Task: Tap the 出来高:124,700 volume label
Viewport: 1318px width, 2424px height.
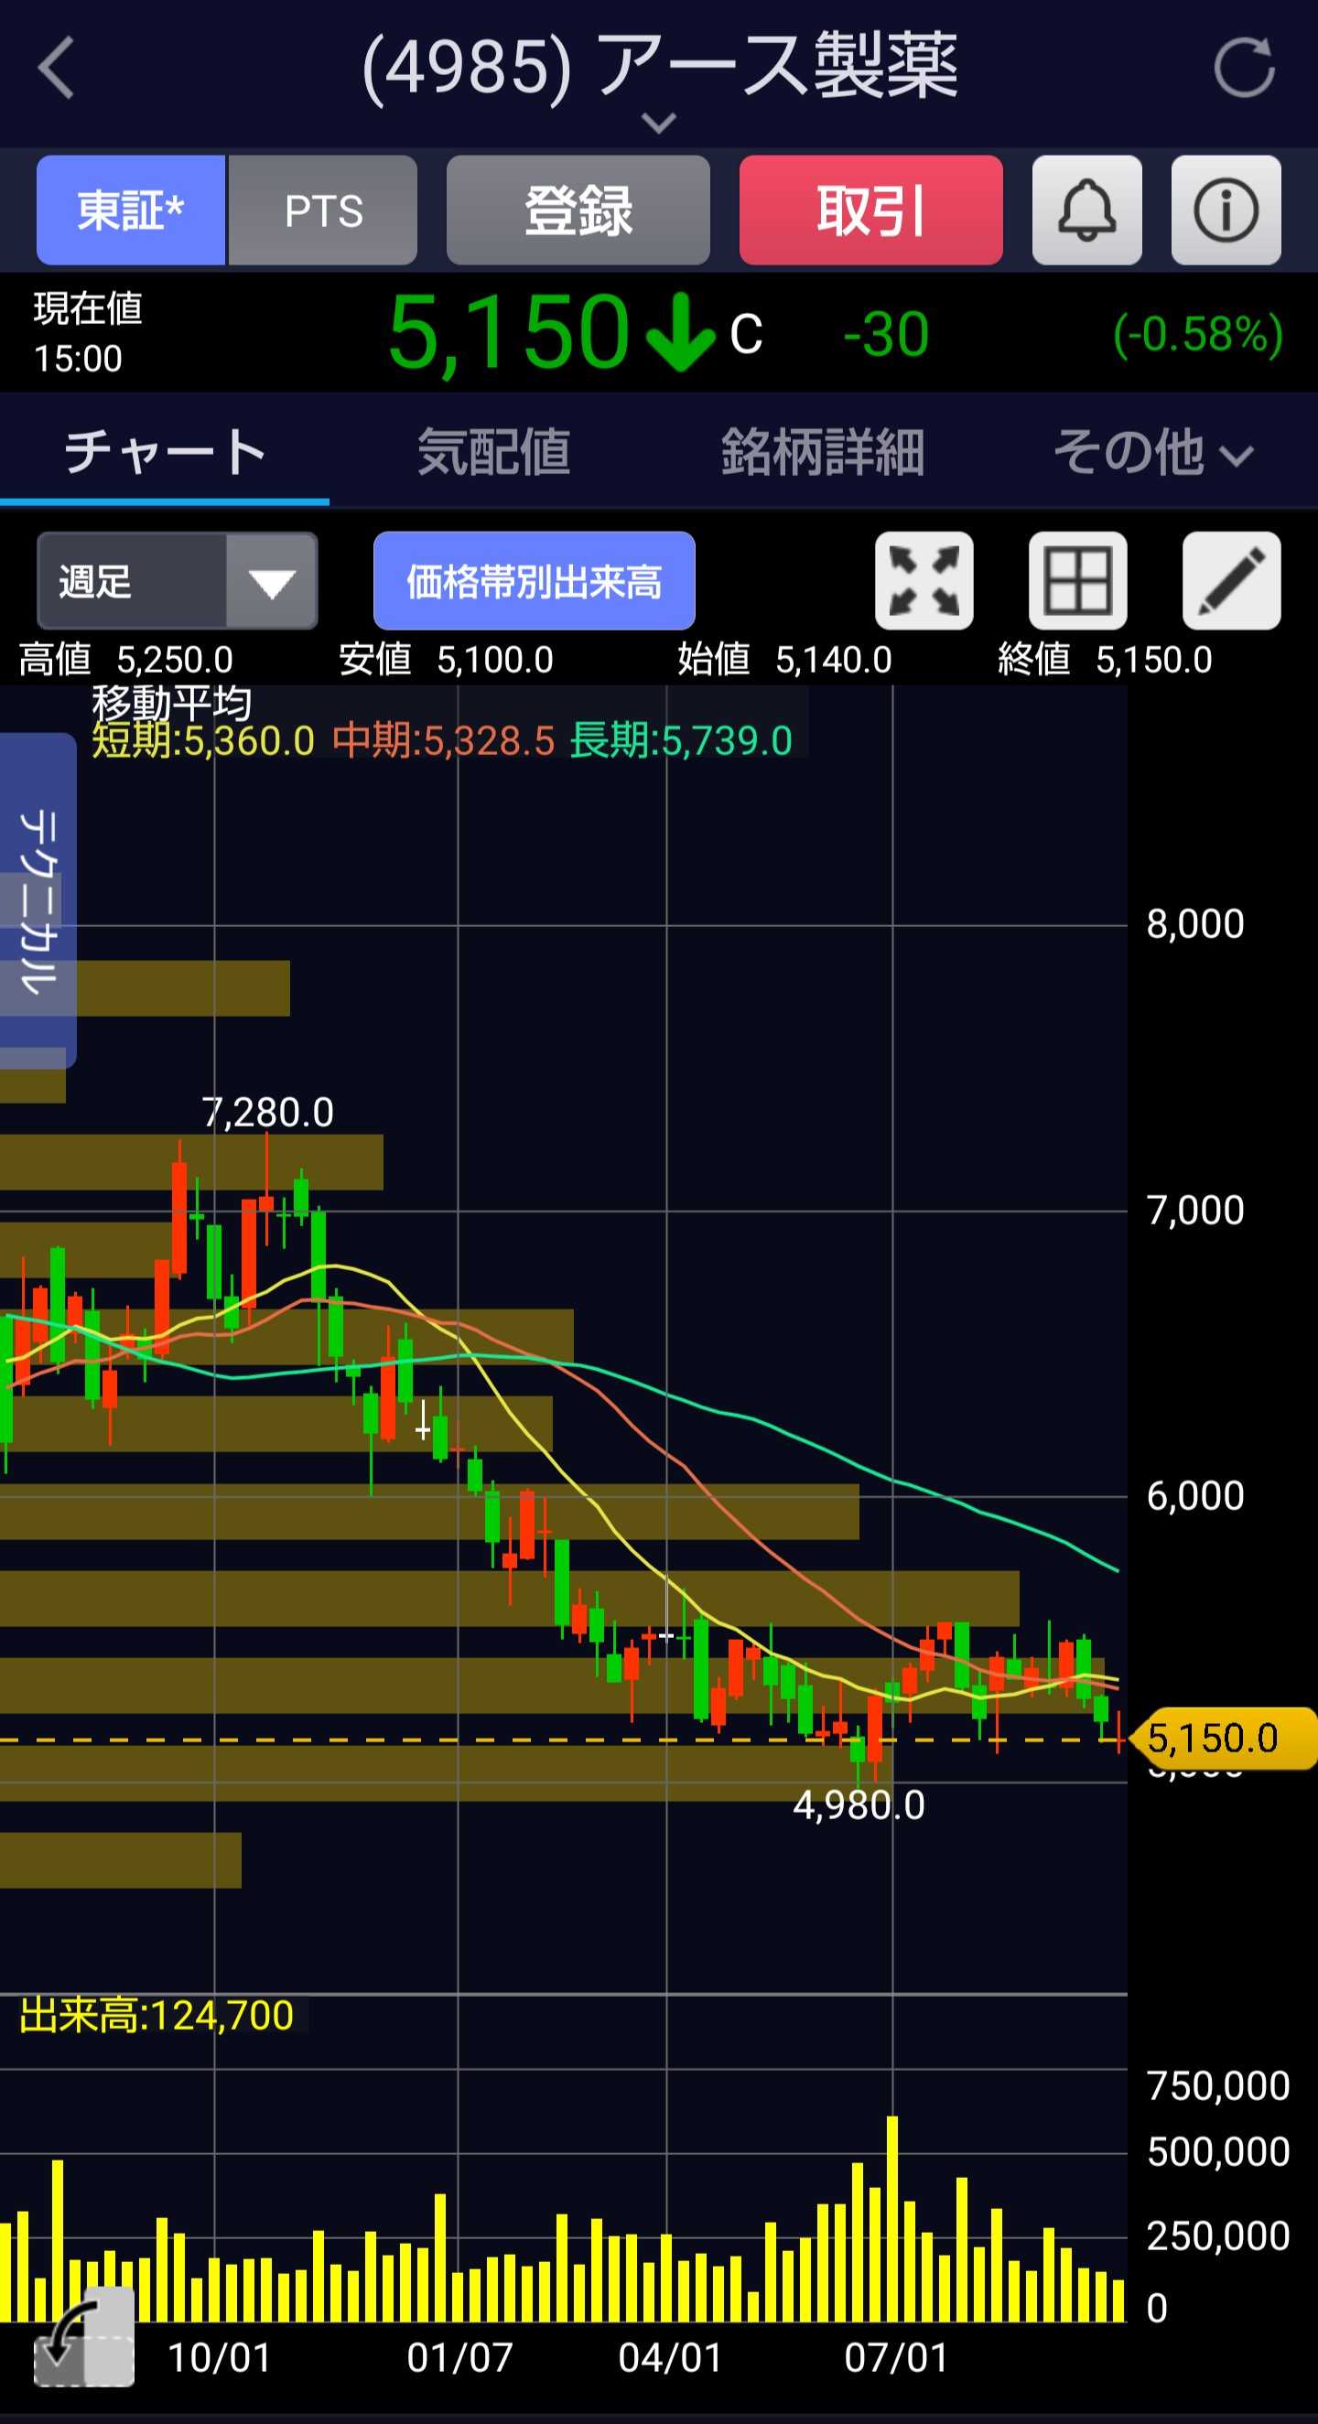Action: 157,2017
